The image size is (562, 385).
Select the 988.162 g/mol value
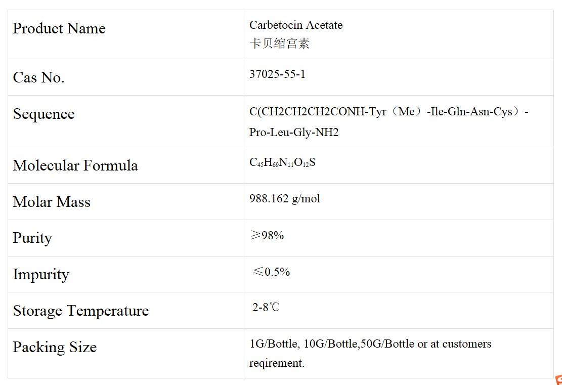point(285,198)
